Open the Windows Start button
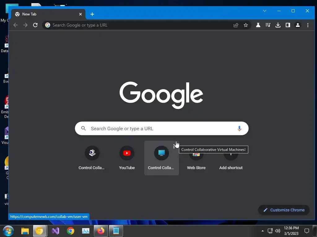 tap(8, 231)
